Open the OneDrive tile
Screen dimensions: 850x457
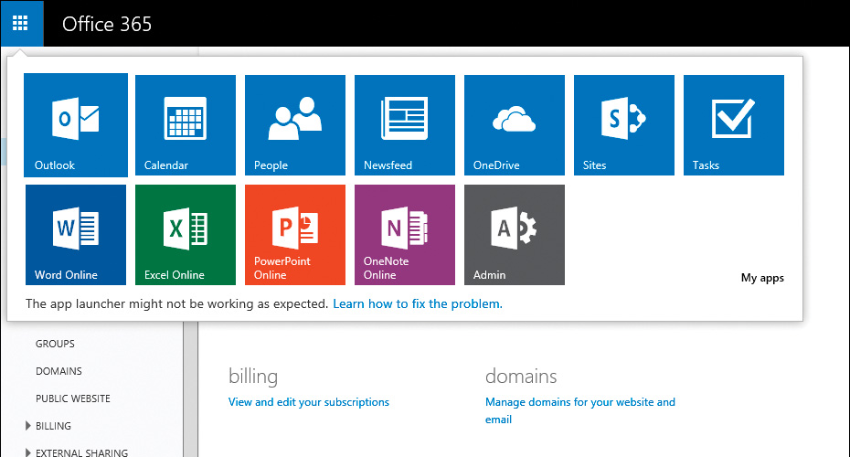tap(515, 125)
